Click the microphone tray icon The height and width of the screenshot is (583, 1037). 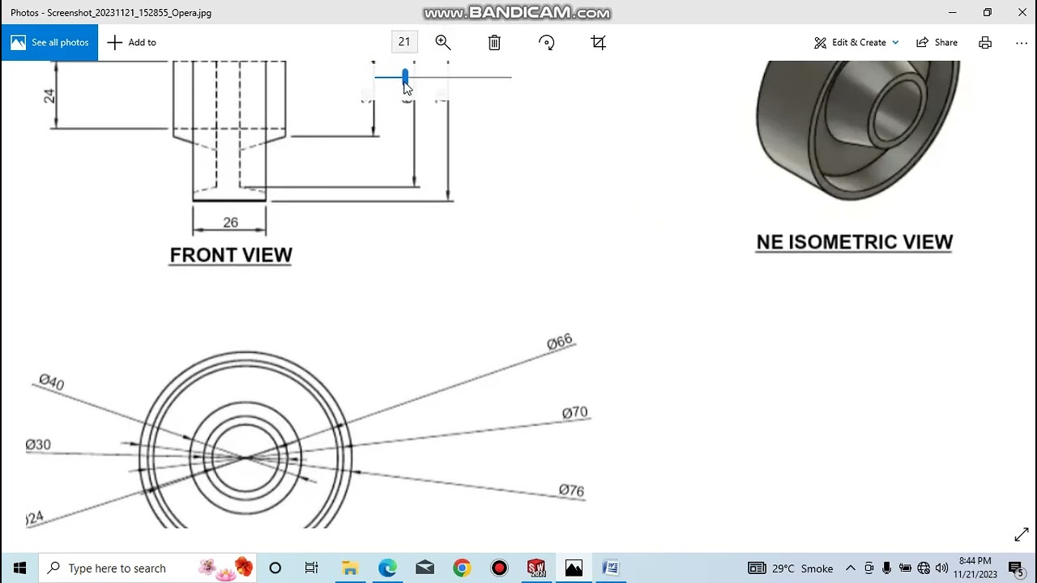point(887,568)
